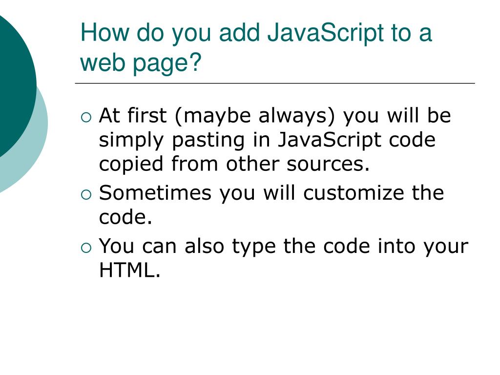Click the first hollow circle bullet marker

click(x=86, y=118)
